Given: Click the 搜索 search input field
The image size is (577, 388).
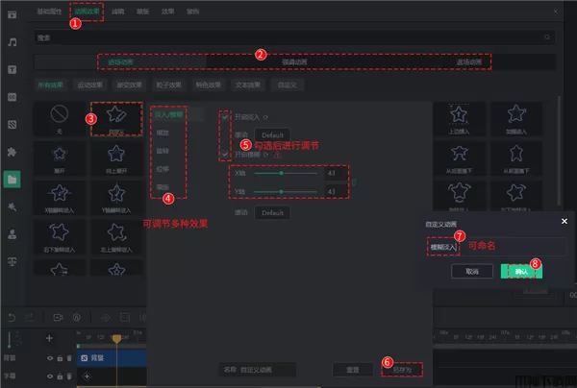Looking at the screenshot, I should tap(294, 37).
